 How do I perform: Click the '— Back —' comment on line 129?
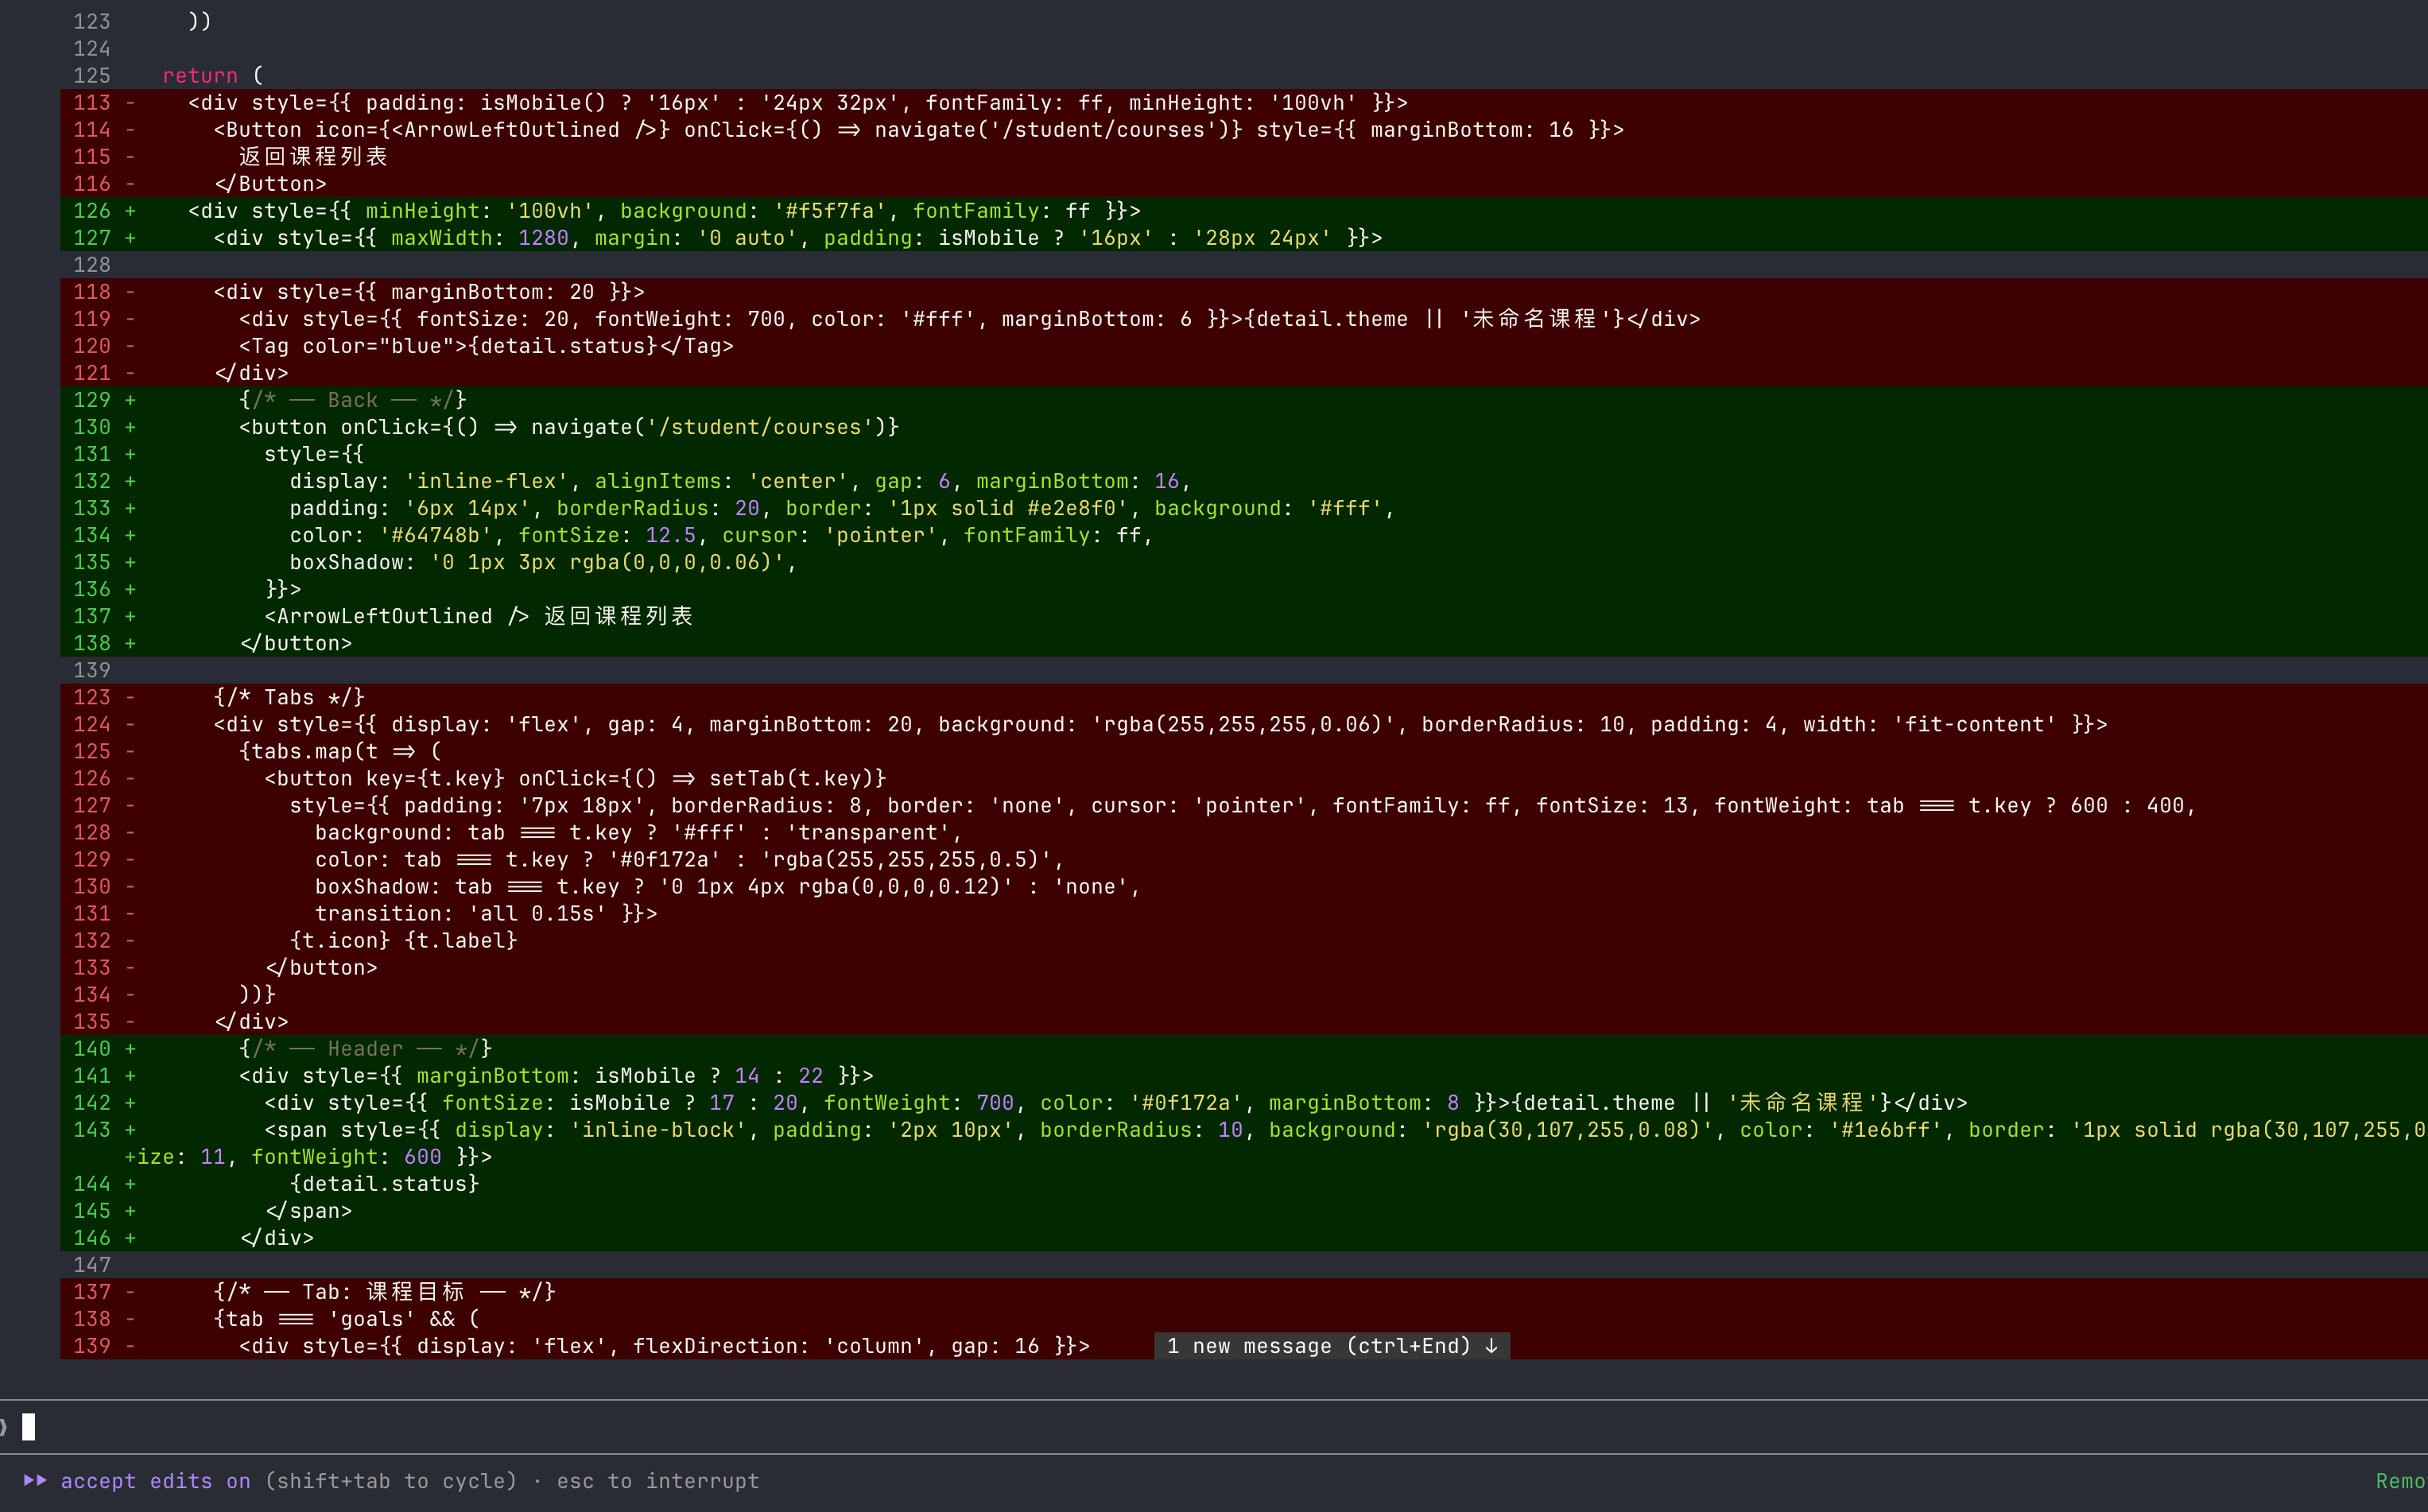352,400
